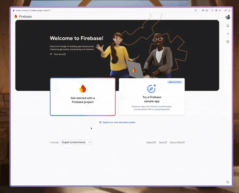
Task: Open the View docs link
Action: [58, 54]
